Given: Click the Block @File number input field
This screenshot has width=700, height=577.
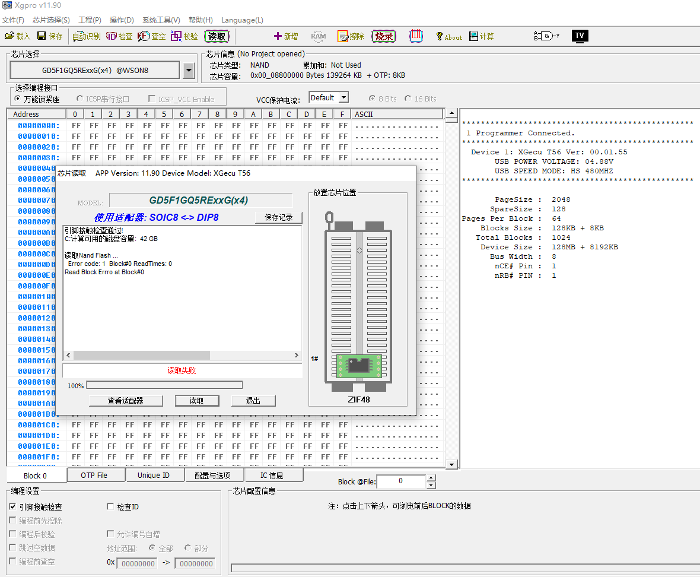Looking at the screenshot, I should pos(401,481).
